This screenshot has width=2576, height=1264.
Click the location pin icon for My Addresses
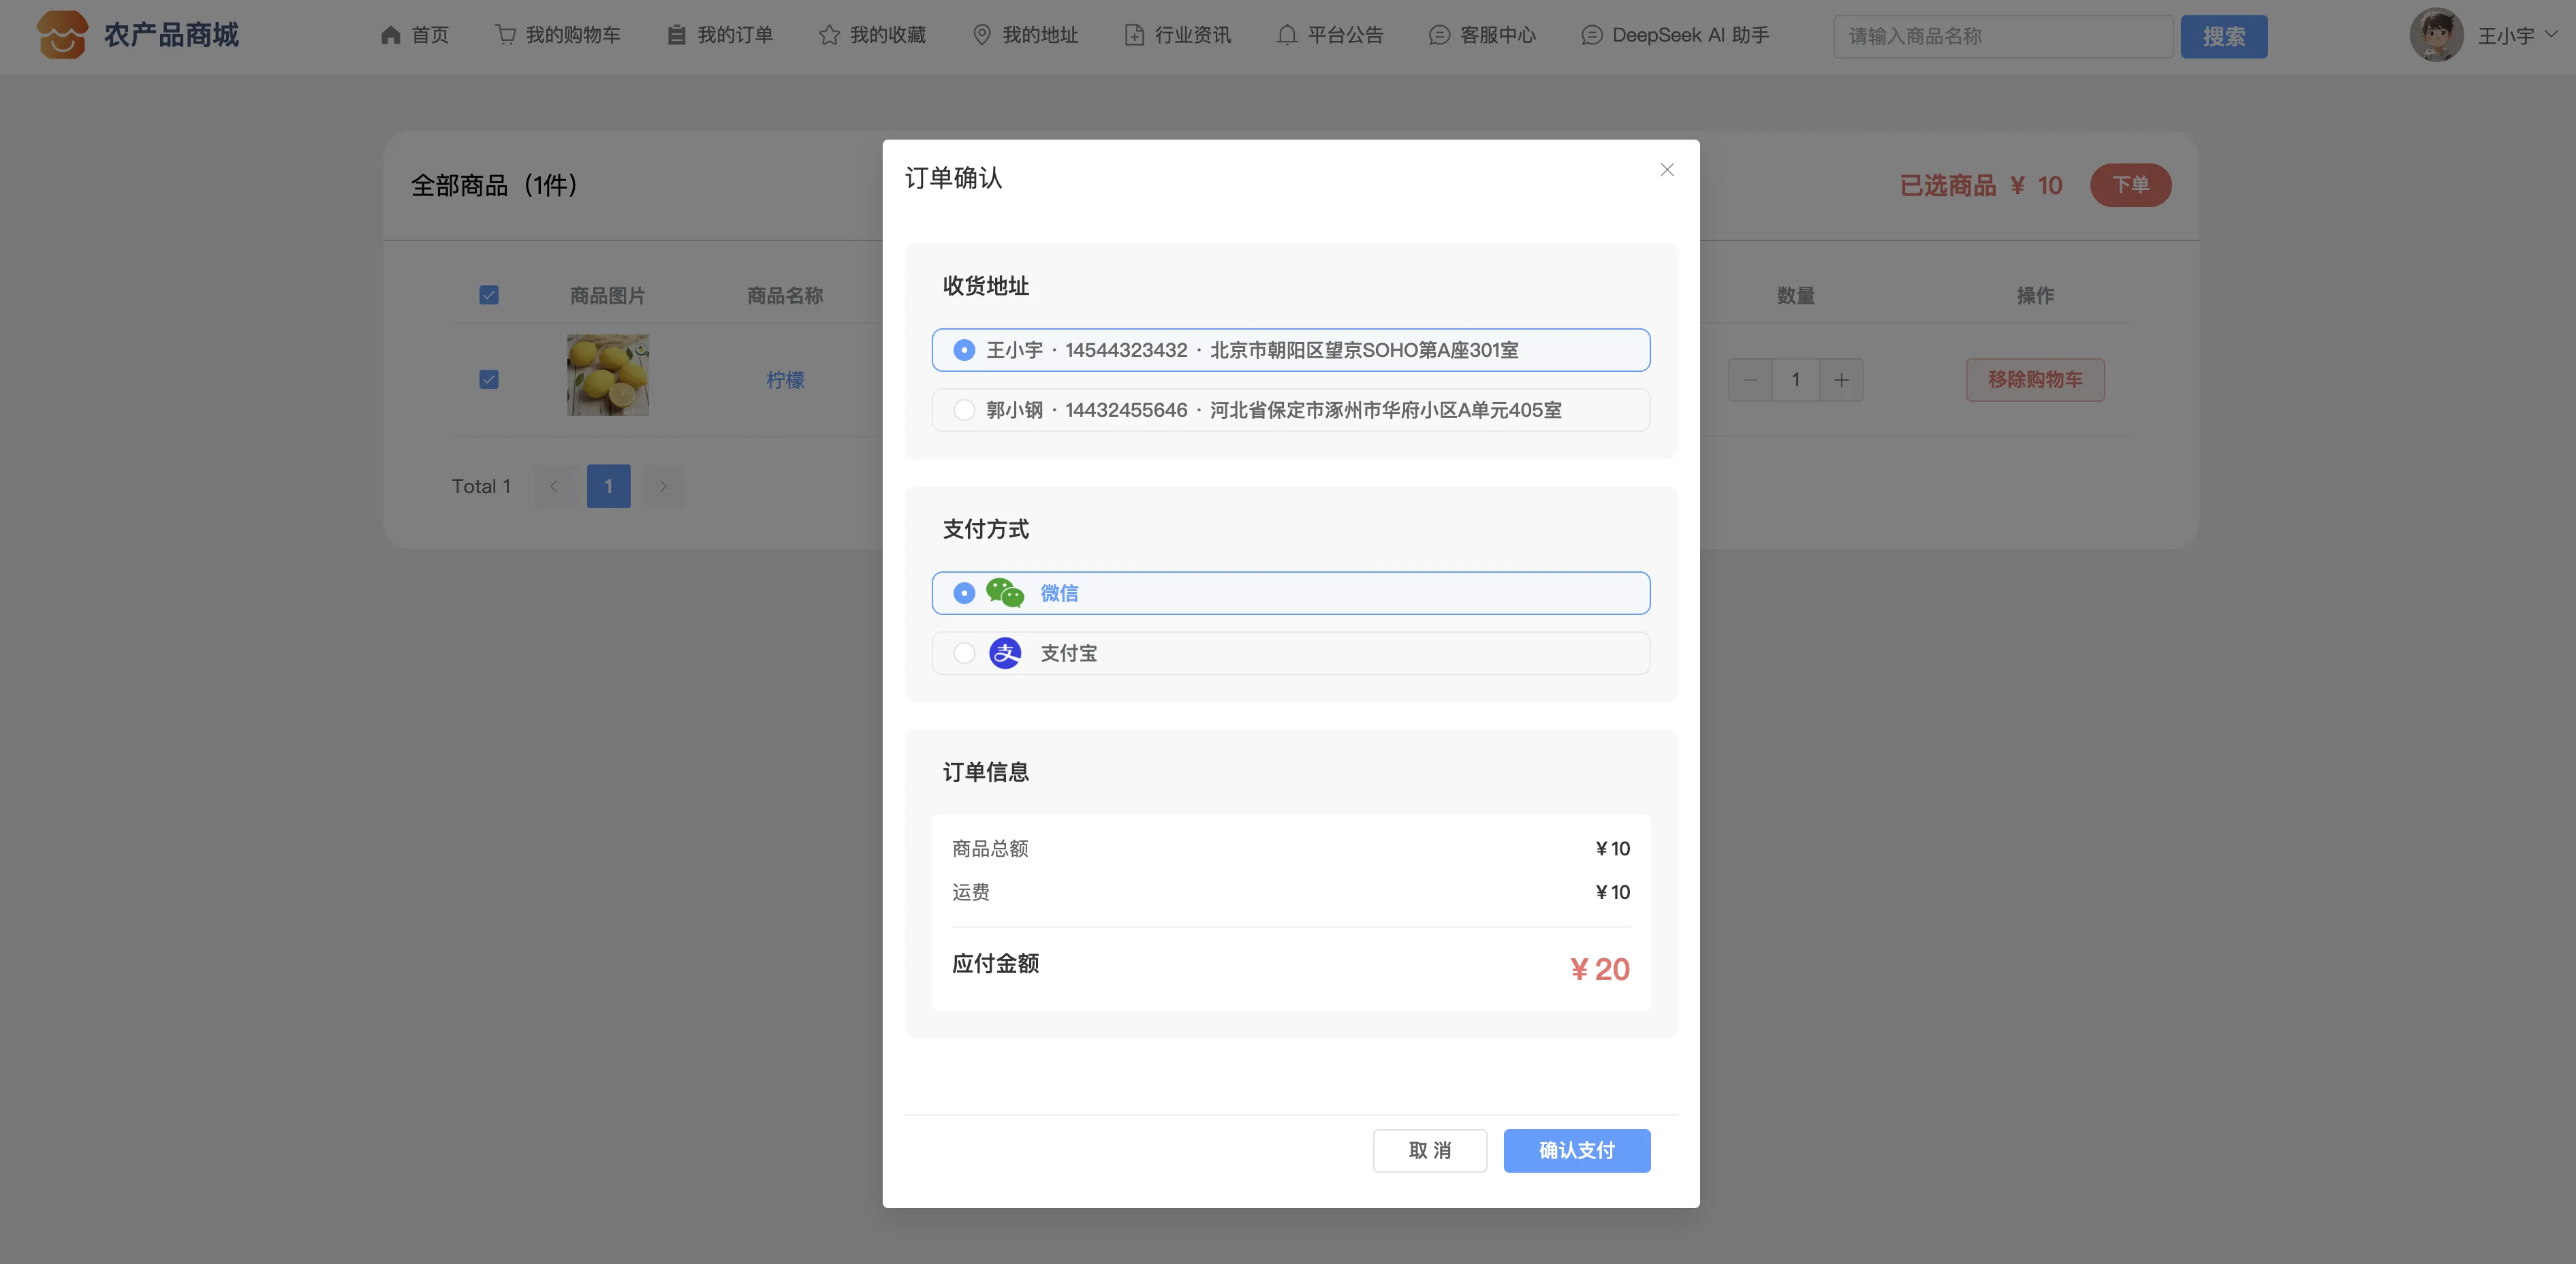click(981, 35)
